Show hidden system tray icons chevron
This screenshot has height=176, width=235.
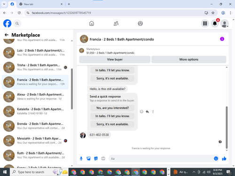(x=194, y=172)
